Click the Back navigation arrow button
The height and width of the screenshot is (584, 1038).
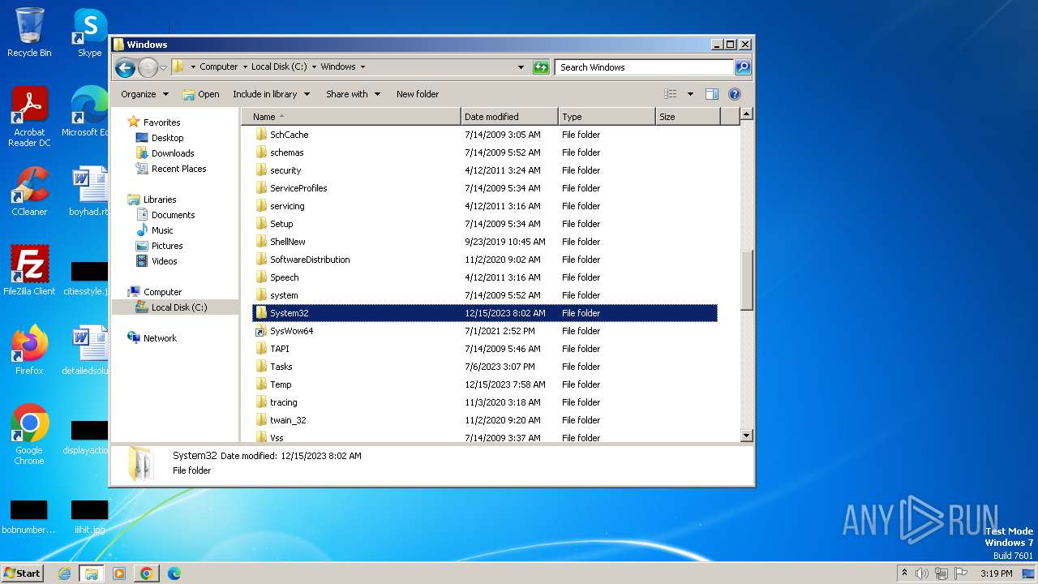pos(125,67)
